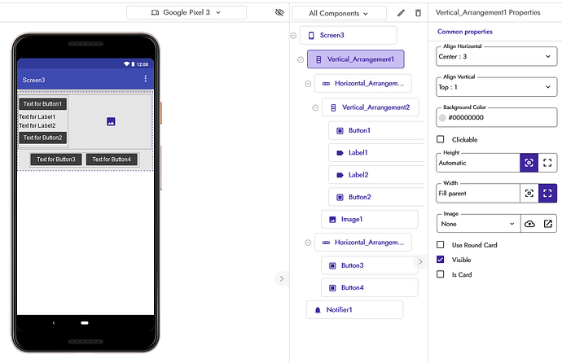Open the Google Pixel 3 device dropdown
Screen dimensions: 562x363
[x=187, y=13]
